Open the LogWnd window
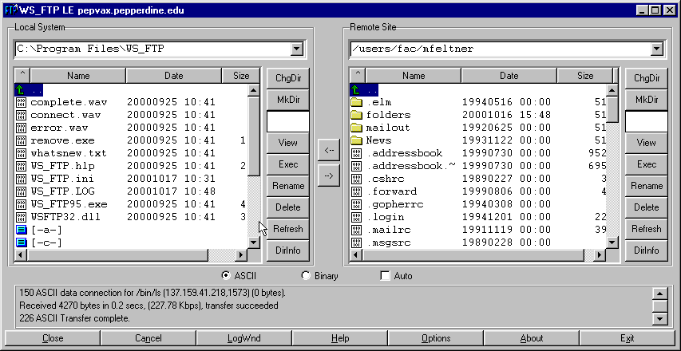Screen dimensions: 681x351 [244, 338]
